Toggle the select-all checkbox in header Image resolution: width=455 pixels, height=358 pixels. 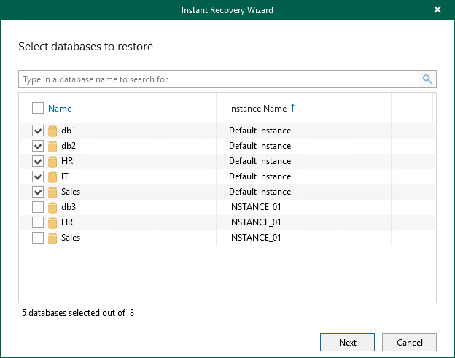pyautogui.click(x=38, y=109)
